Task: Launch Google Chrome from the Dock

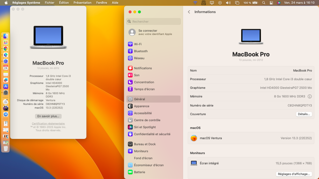Action: tap(6, 49)
